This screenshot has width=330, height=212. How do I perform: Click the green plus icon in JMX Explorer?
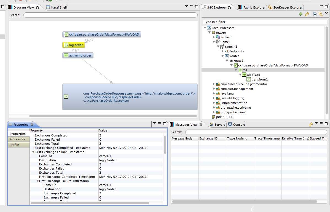(301, 14)
